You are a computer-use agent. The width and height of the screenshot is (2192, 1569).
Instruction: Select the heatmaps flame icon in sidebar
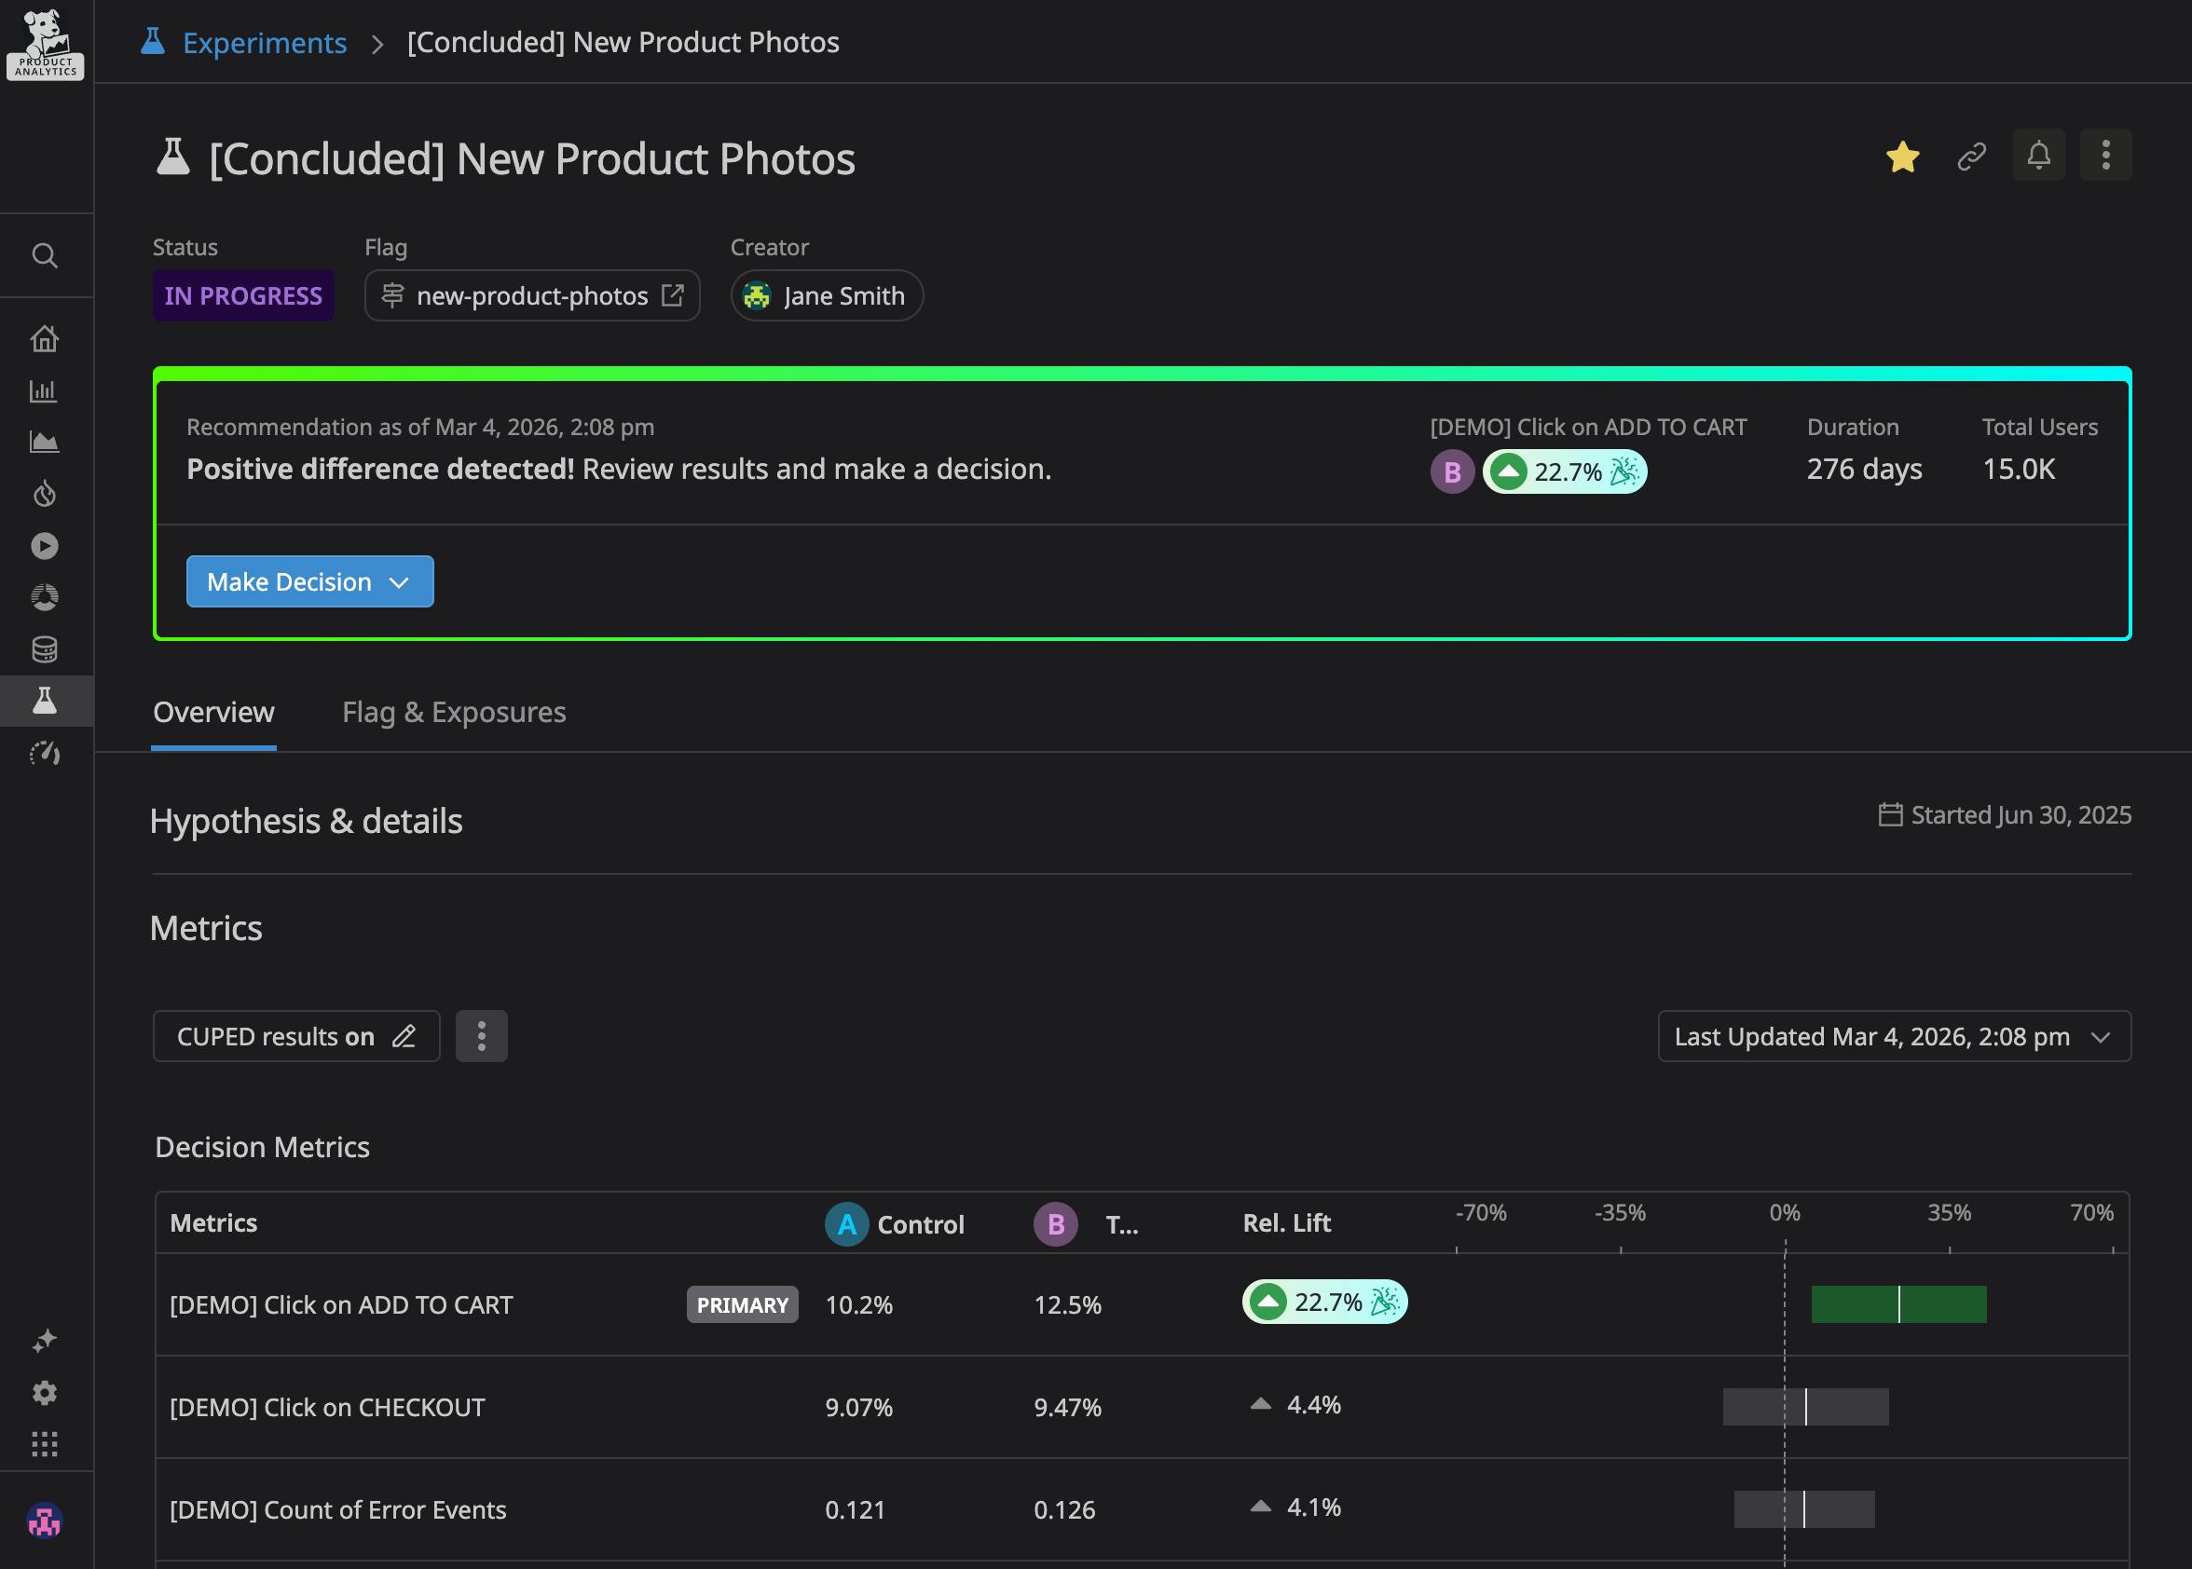(46, 494)
